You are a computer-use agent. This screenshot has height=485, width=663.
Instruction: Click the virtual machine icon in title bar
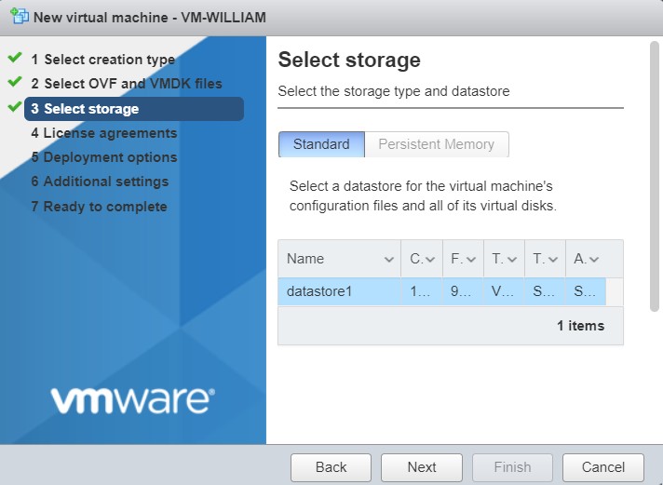point(18,18)
